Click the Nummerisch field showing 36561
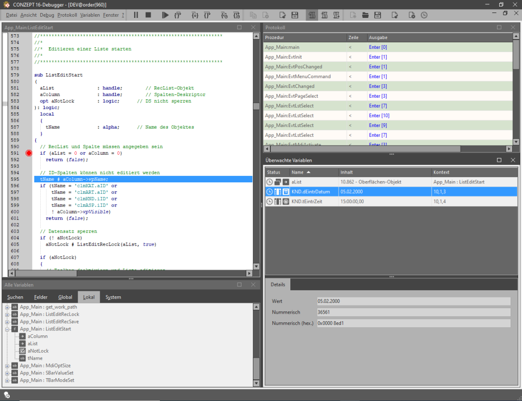The width and height of the screenshot is (522, 401). [x=413, y=313]
